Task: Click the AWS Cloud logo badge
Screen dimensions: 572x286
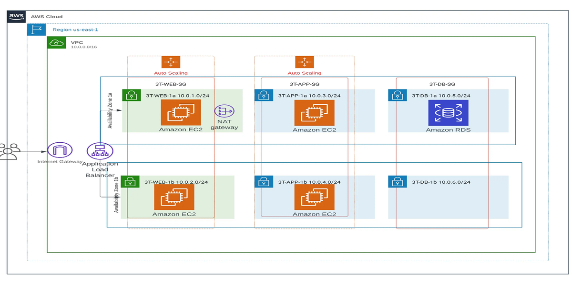Action: pos(16,16)
